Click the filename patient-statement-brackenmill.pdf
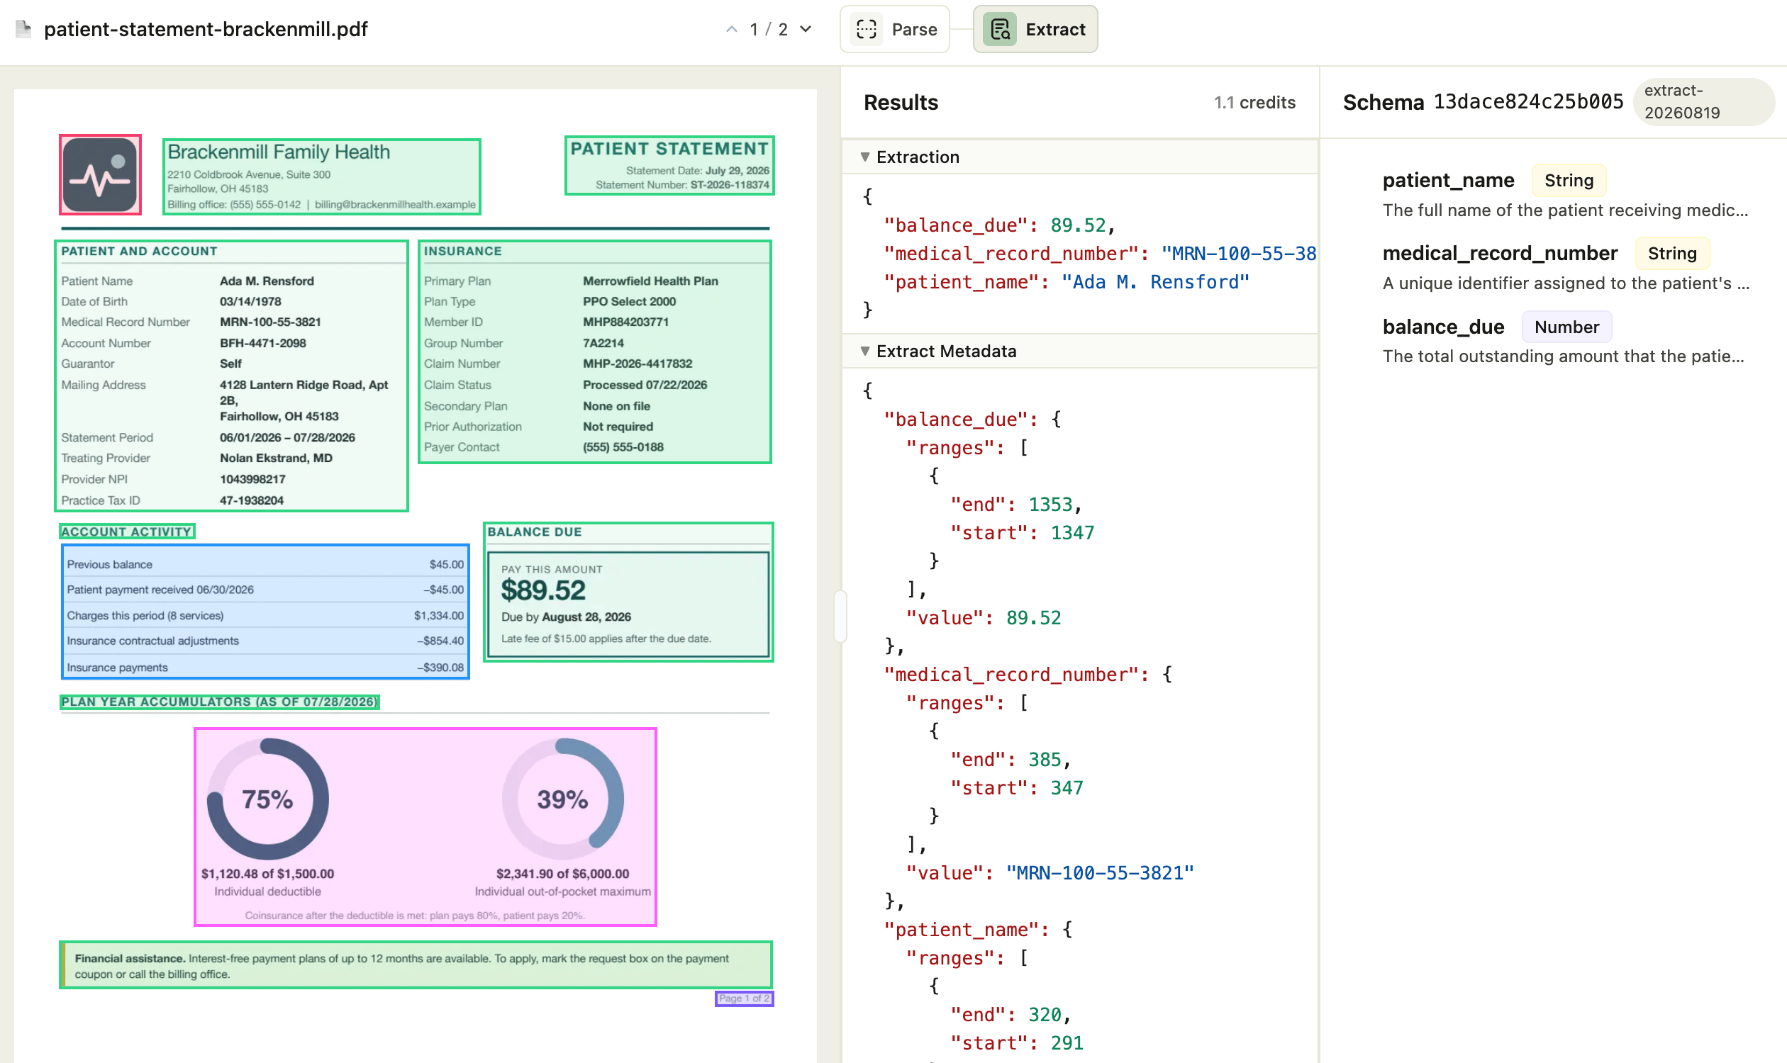1787x1063 pixels. pyautogui.click(x=206, y=29)
